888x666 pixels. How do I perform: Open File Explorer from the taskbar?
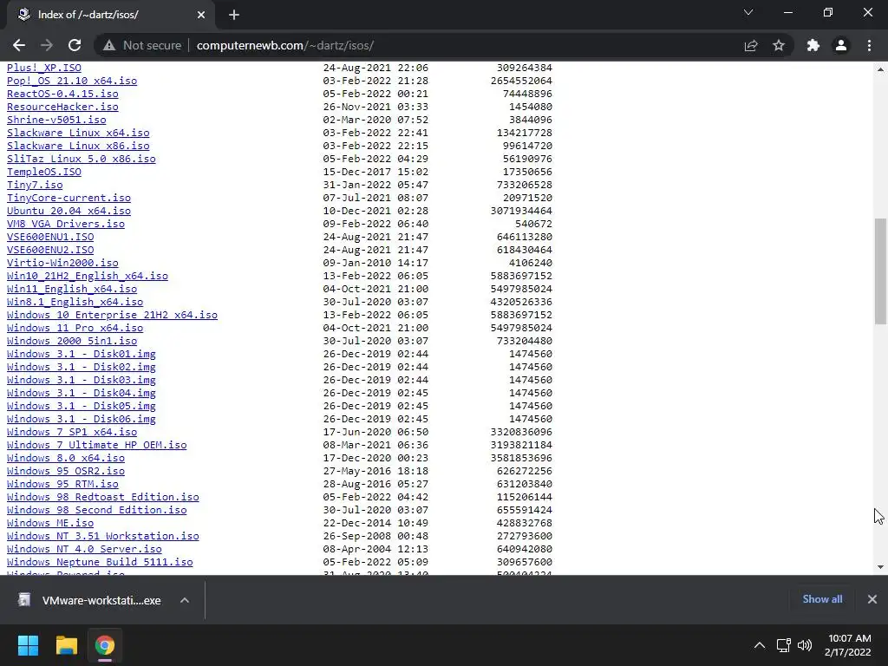[66, 645]
